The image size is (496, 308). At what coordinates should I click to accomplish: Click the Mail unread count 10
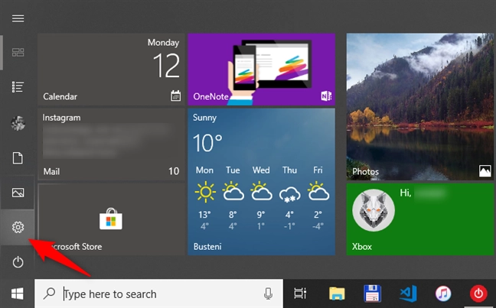(x=174, y=171)
